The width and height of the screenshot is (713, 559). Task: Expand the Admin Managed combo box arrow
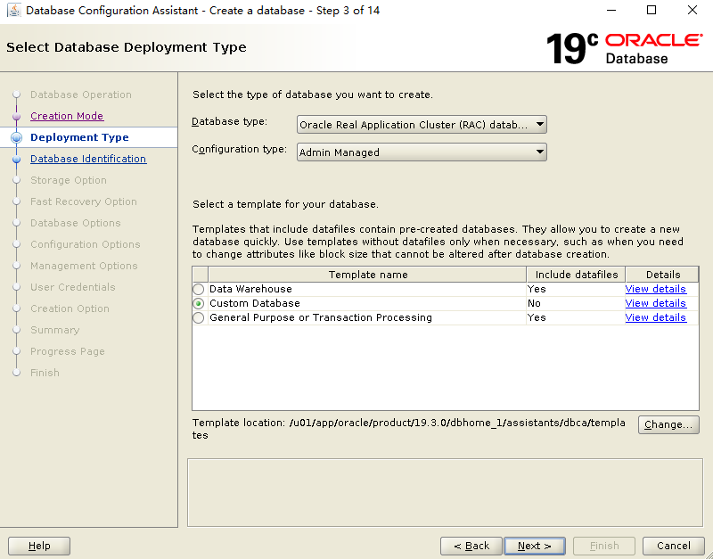538,152
